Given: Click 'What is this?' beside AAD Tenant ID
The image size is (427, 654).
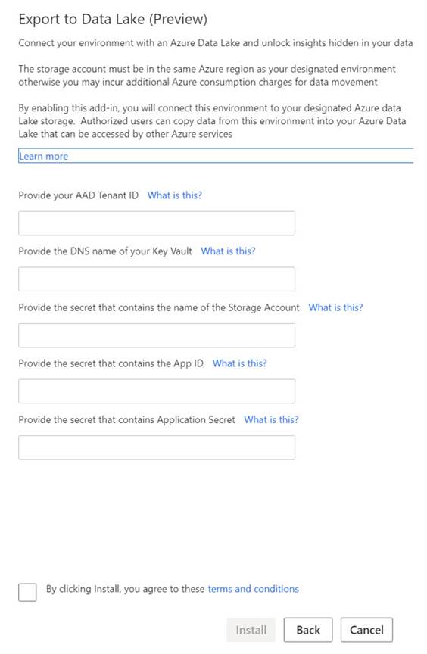Looking at the screenshot, I should coord(175,195).
